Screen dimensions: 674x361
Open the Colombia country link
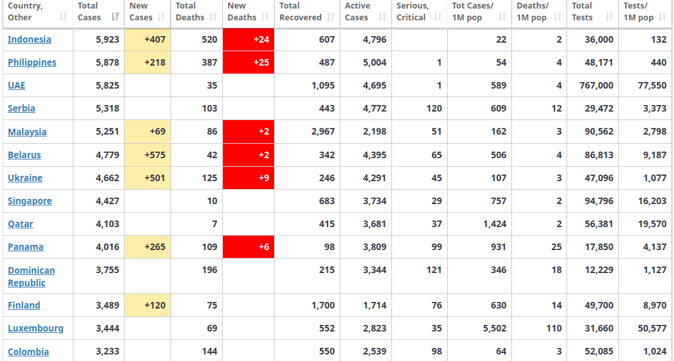(x=28, y=352)
